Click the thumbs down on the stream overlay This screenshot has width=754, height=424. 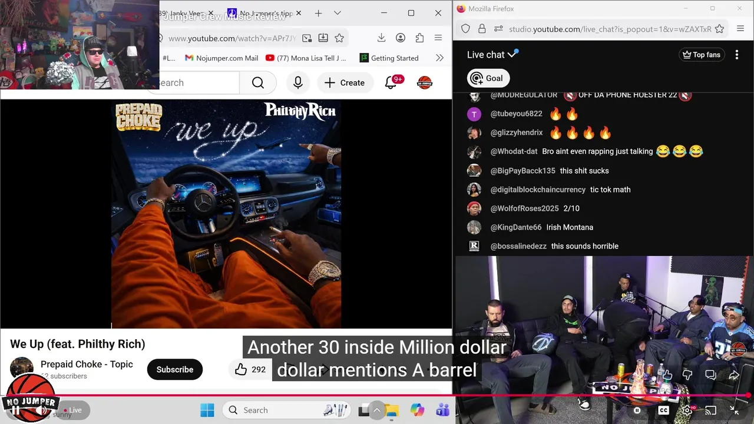coord(687,375)
